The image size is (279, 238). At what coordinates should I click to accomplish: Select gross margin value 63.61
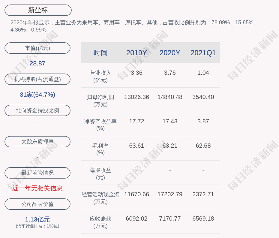pos(136,146)
